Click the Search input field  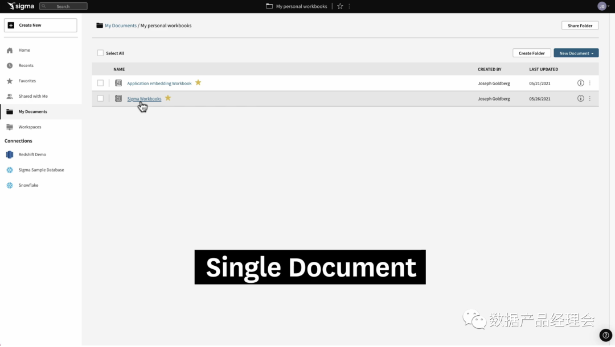click(x=63, y=6)
